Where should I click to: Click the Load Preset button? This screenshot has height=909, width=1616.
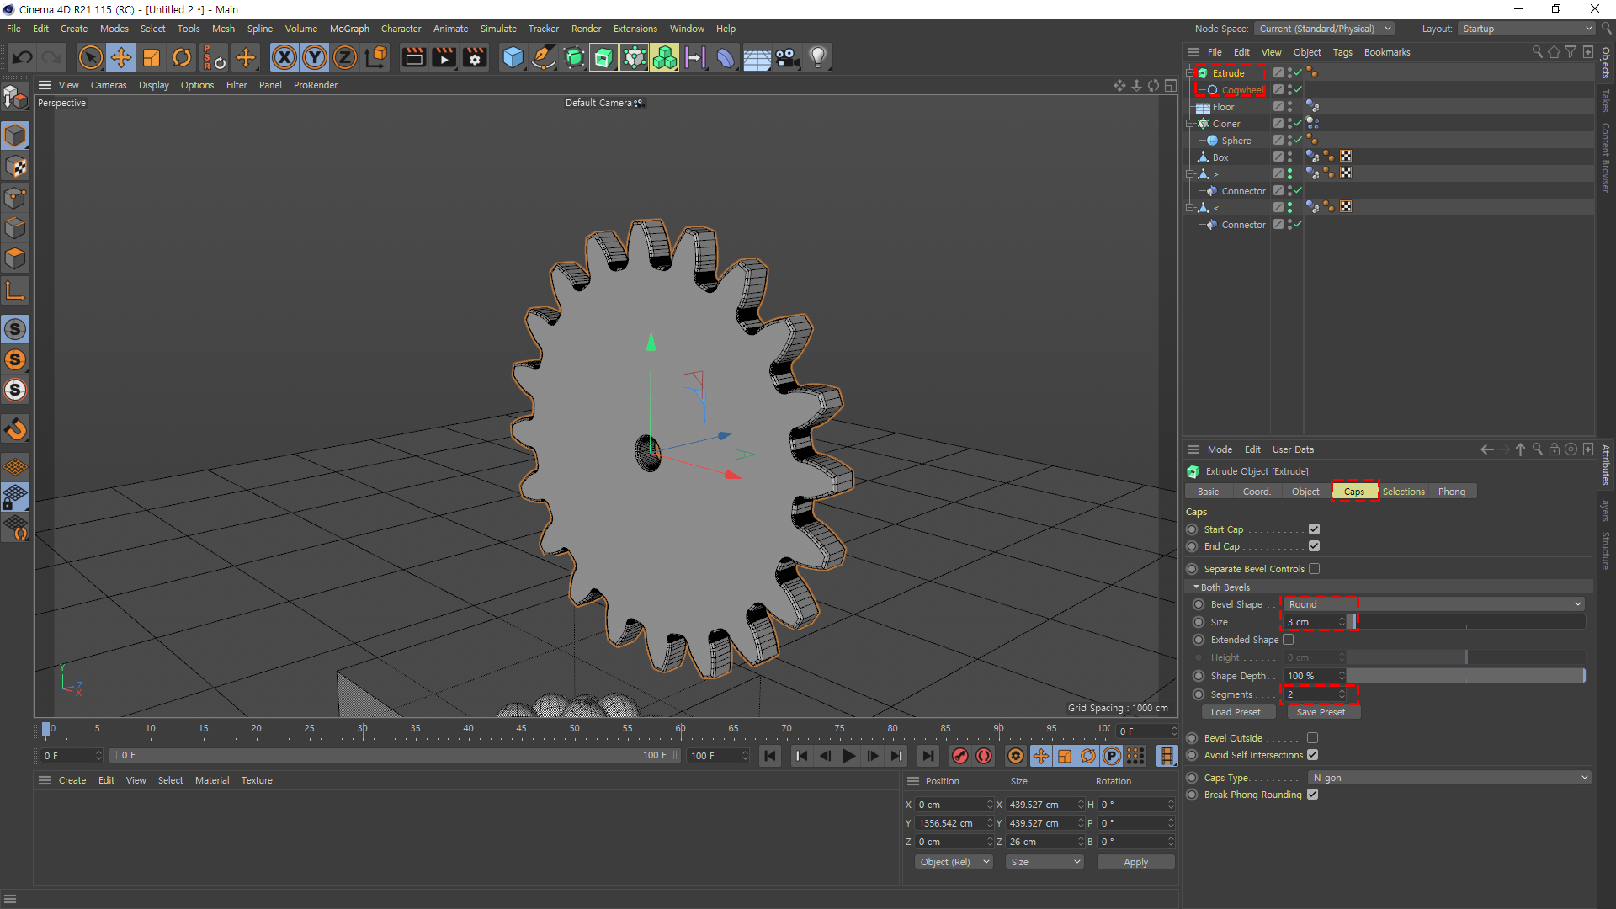point(1237,712)
